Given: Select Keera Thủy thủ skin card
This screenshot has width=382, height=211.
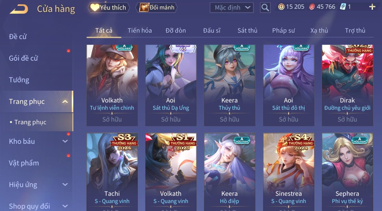Looking at the screenshot, I should pos(230,85).
